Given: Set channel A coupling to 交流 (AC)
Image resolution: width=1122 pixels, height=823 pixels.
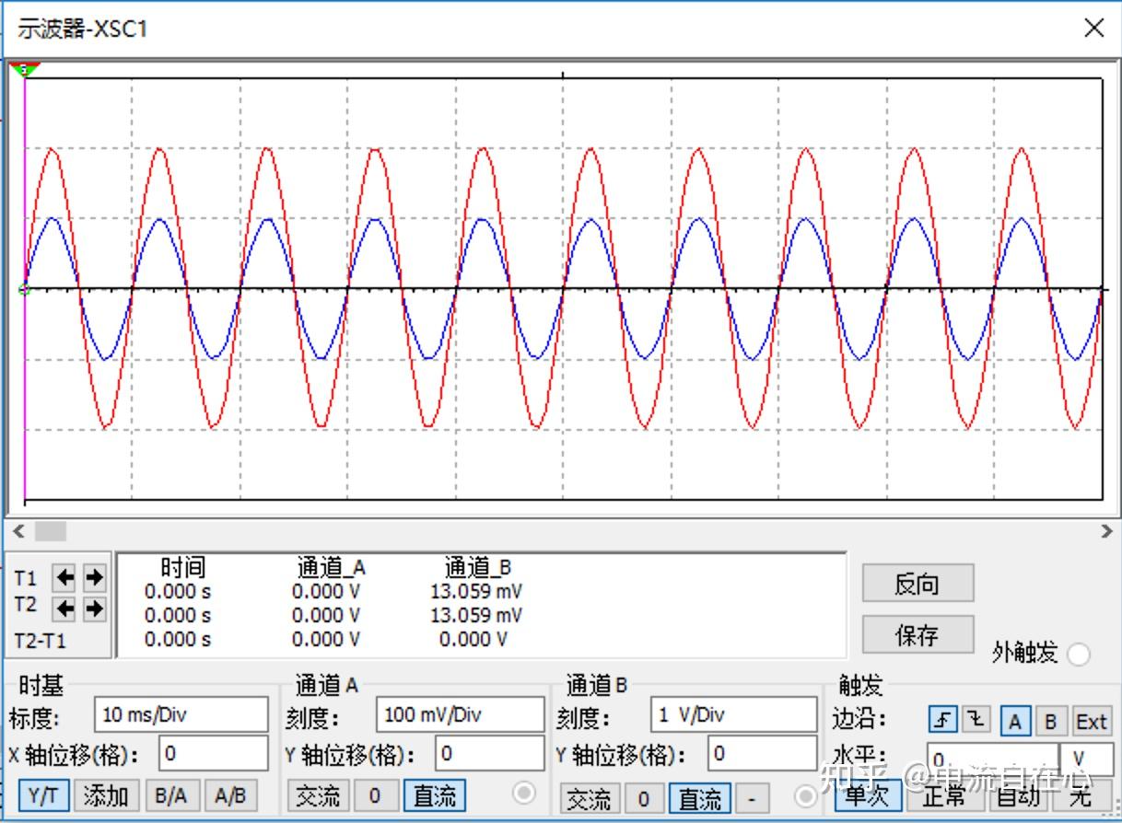Looking at the screenshot, I should pyautogui.click(x=318, y=795).
